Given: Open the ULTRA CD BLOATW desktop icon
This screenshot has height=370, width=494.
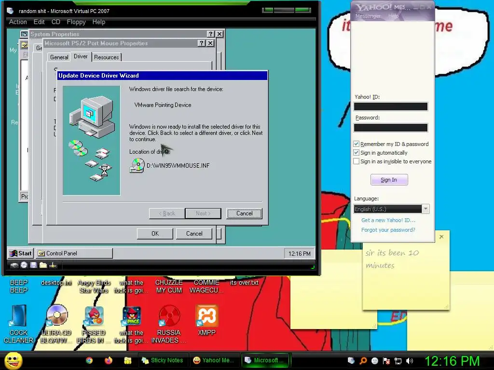Looking at the screenshot, I should pyautogui.click(x=56, y=324).
